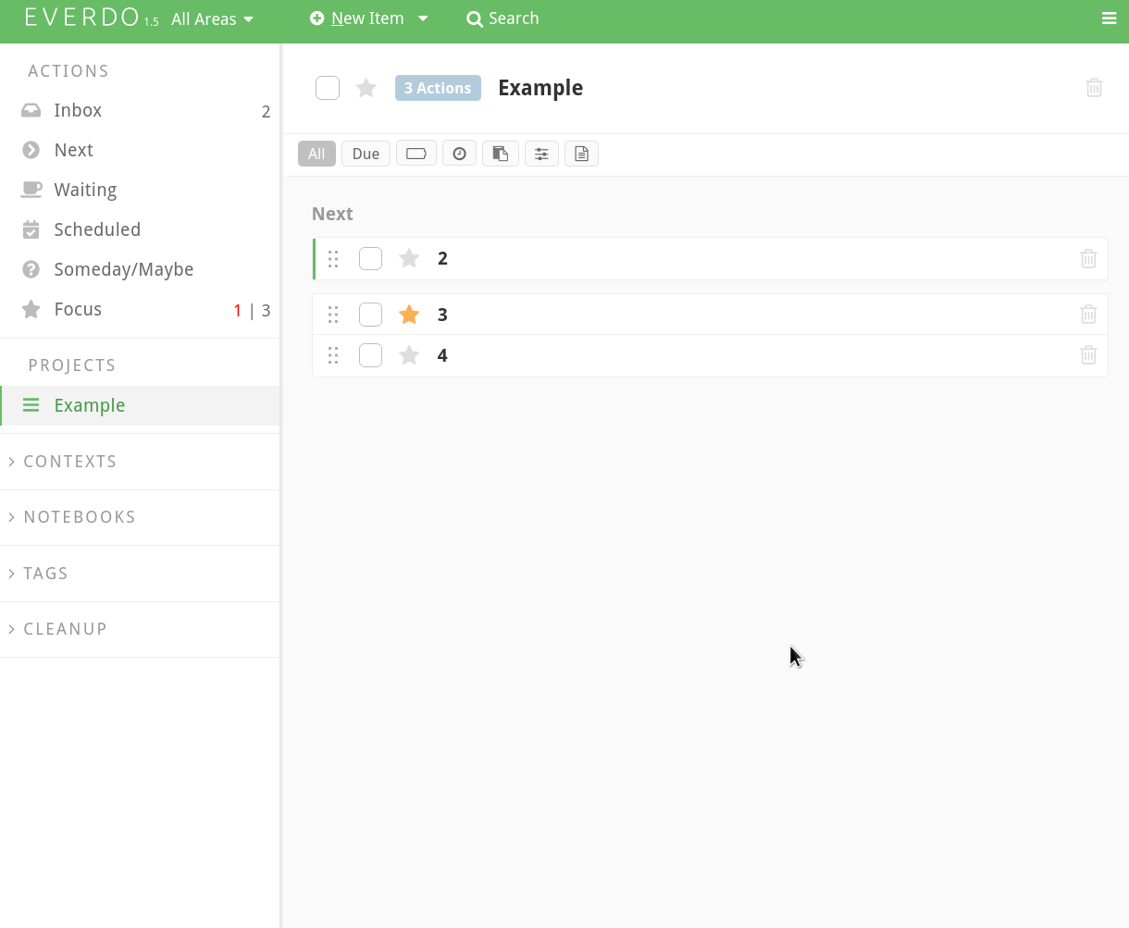Delete the Example project via header trash

pos(1094,88)
